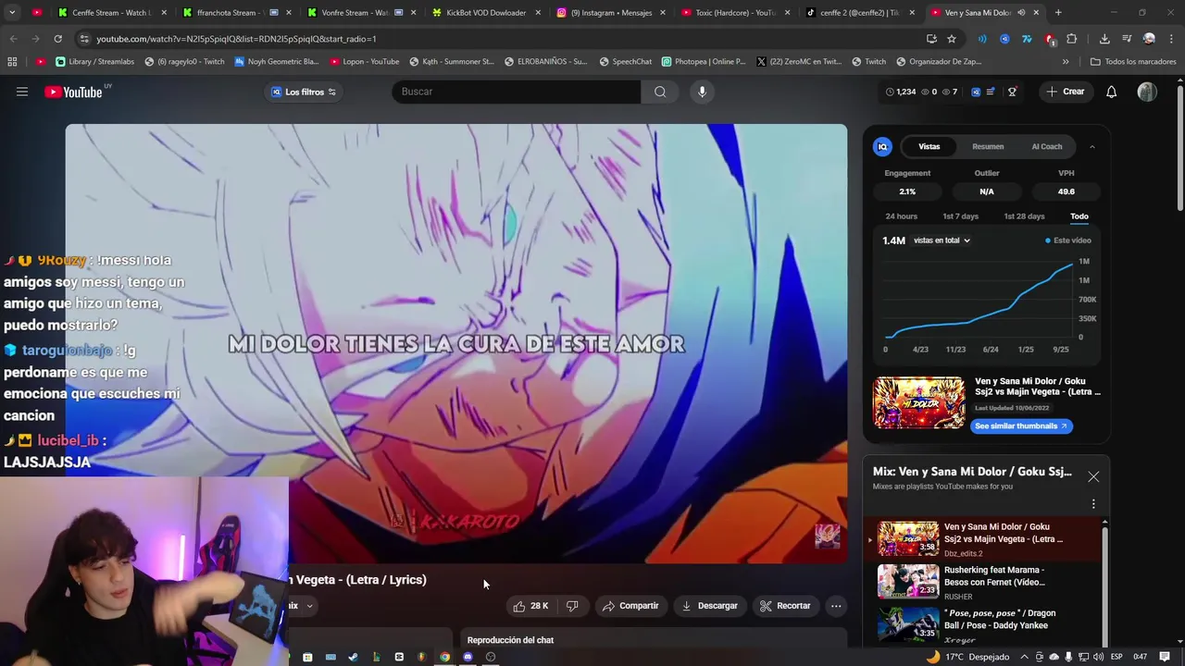Collapse the vidIQ panel chevron
Viewport: 1185px width, 666px height.
(x=1092, y=146)
